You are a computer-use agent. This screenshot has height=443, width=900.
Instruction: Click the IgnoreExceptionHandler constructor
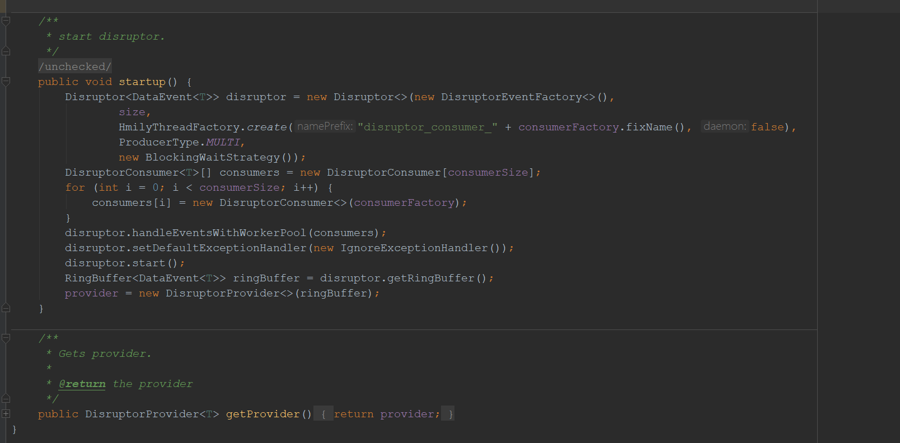point(414,248)
